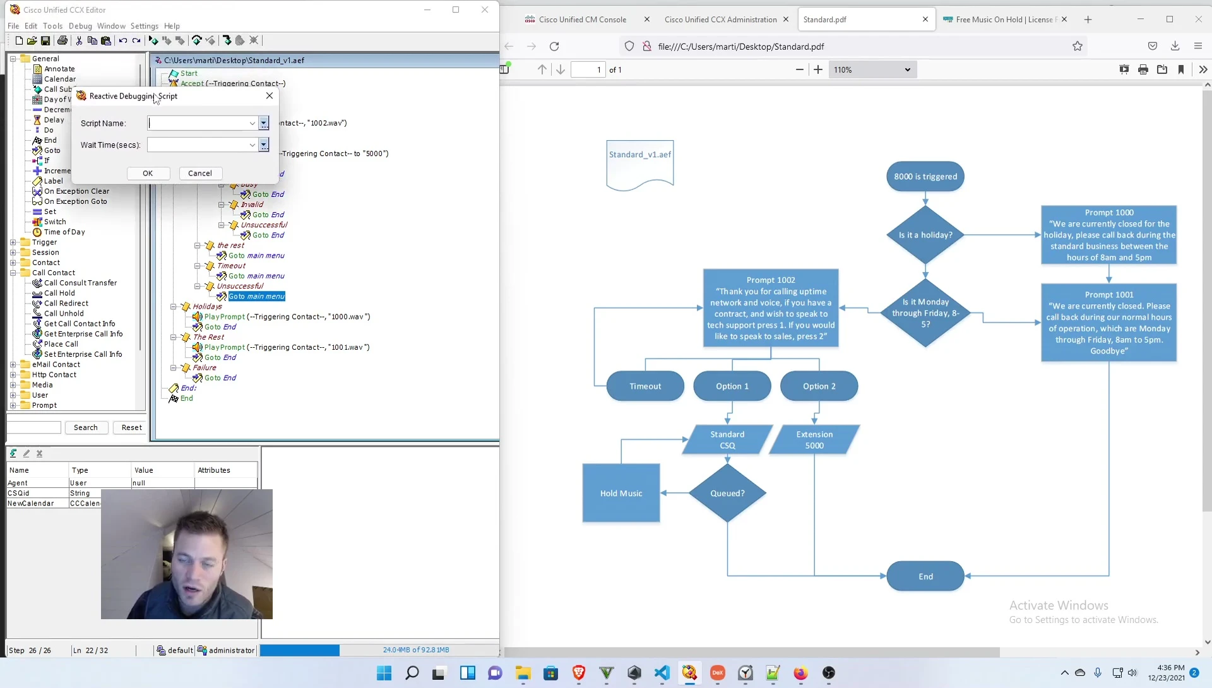
Task: Open taskbar Search magnifier
Action: click(412, 673)
